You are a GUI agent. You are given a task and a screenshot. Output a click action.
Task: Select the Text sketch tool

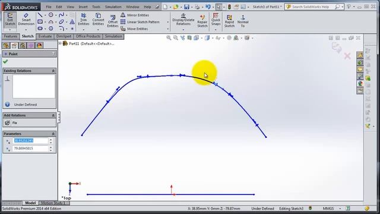pyautogui.click(x=72, y=22)
